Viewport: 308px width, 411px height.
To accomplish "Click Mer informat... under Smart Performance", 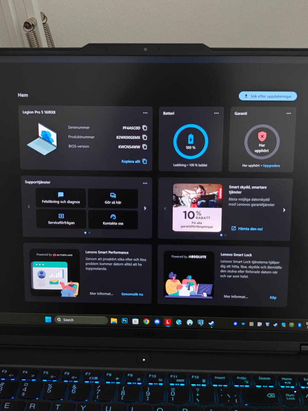I will click(101, 293).
